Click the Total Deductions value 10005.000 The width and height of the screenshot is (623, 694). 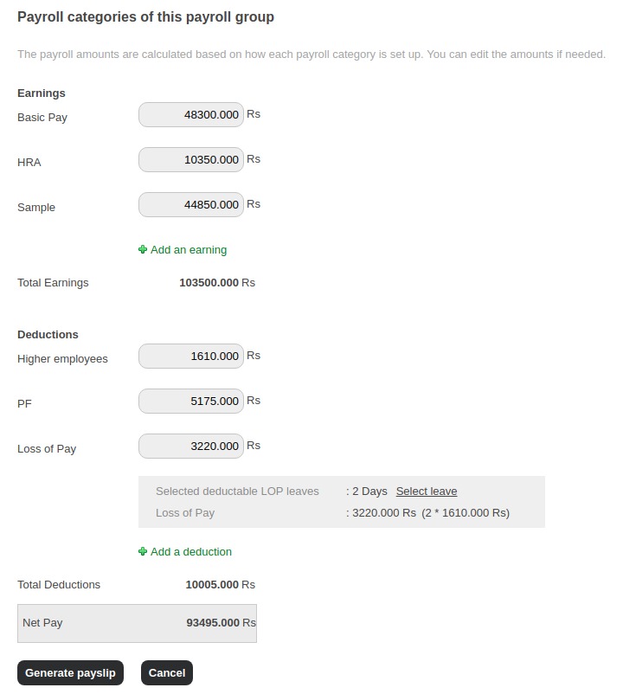212,585
